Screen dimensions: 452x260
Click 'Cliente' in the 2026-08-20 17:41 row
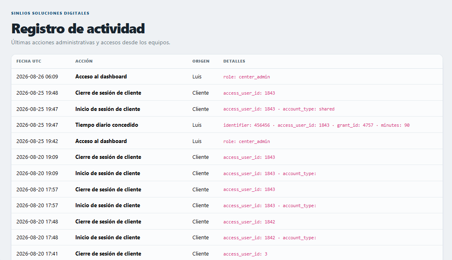201,253
